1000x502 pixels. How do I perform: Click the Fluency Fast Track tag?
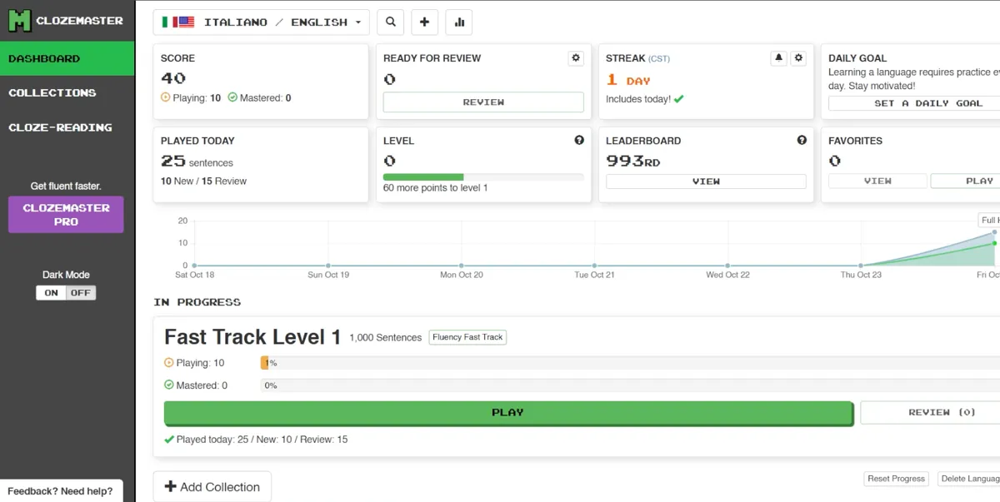click(x=467, y=337)
